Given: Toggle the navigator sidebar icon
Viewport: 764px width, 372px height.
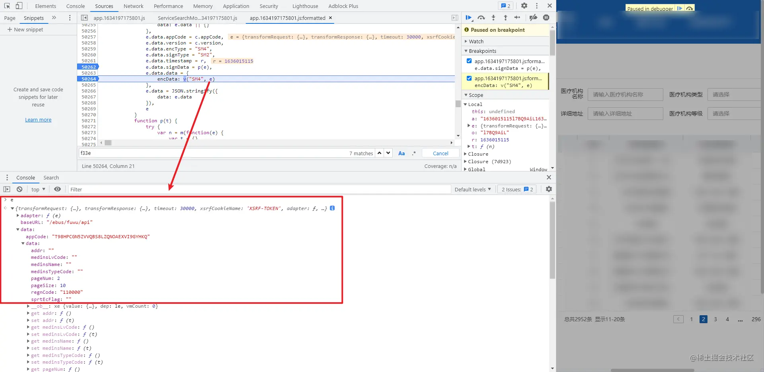Looking at the screenshot, I should (x=84, y=18).
